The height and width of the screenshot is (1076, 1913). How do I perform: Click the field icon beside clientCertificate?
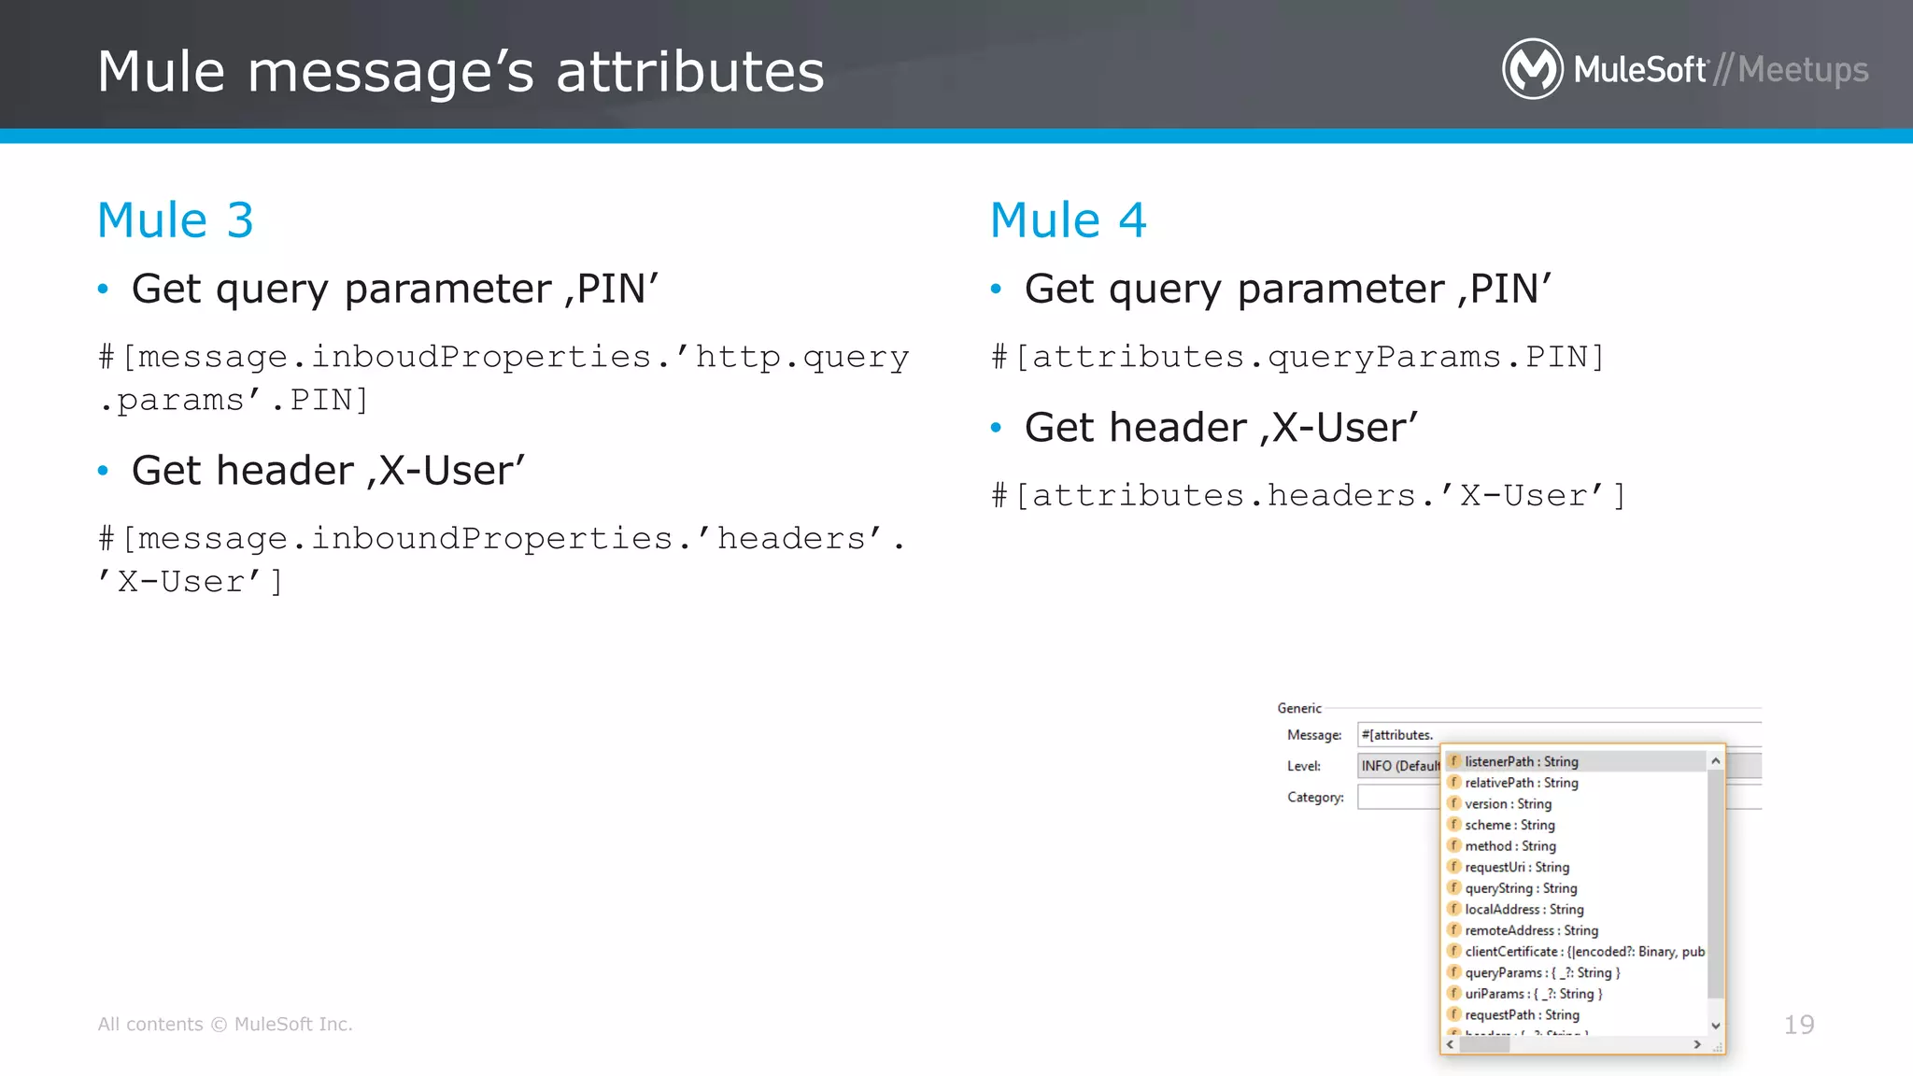coord(1454,951)
